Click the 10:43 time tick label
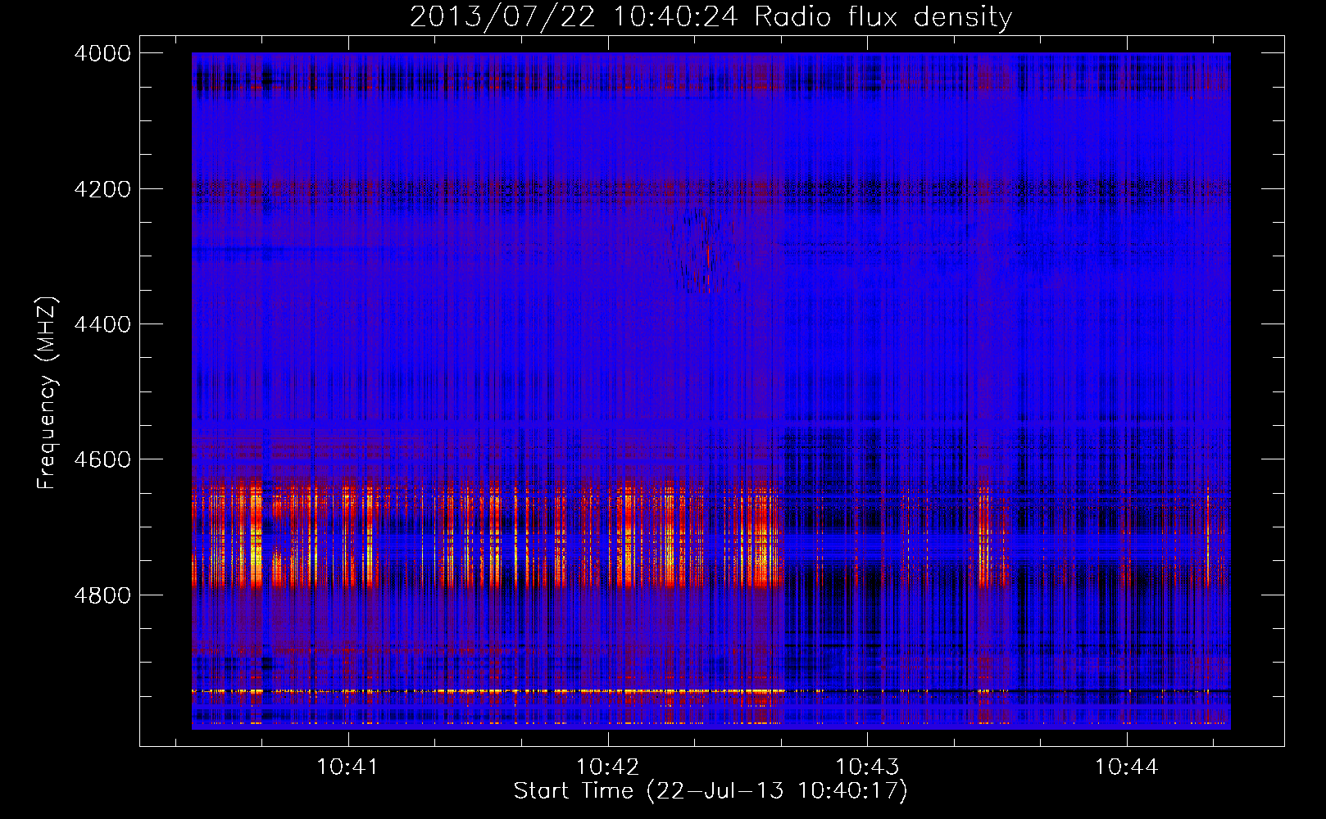The height and width of the screenshot is (819, 1326). click(867, 767)
